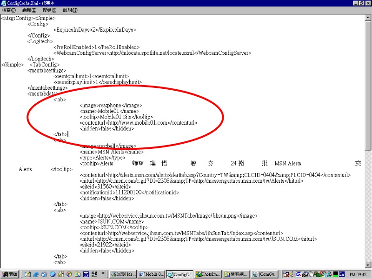Click <ExpiresInDays>2</ExpiresInDays> line
Image resolution: width=372 pixels, height=279 pixels.
(95, 30)
